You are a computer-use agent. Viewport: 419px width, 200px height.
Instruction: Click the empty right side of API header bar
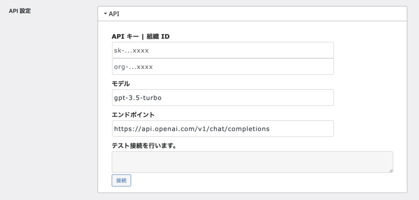coord(286,14)
